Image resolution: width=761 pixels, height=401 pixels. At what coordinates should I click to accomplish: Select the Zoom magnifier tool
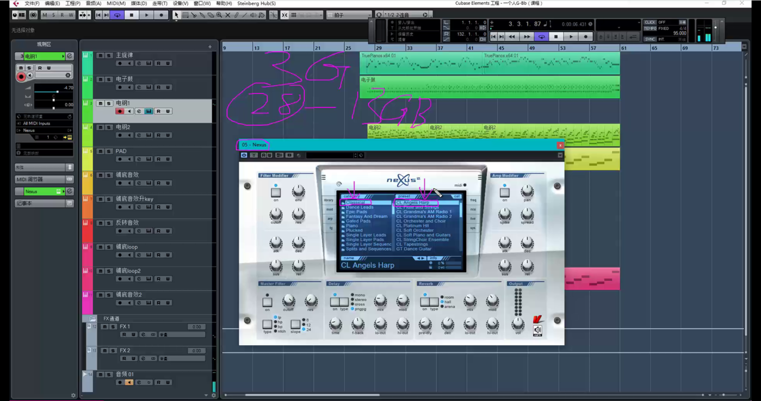click(x=219, y=15)
